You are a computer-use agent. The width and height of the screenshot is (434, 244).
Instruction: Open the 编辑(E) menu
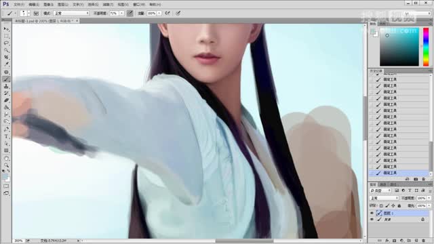(x=34, y=5)
